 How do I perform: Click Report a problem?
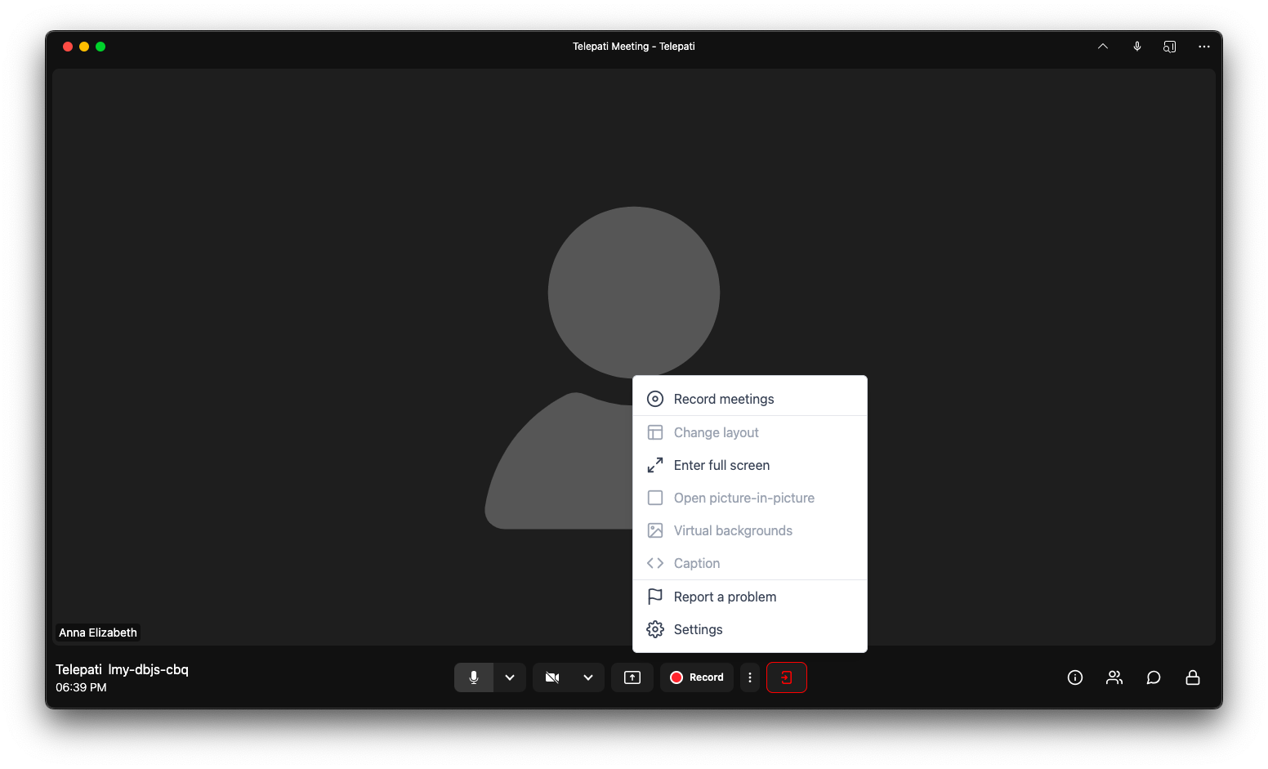725,597
